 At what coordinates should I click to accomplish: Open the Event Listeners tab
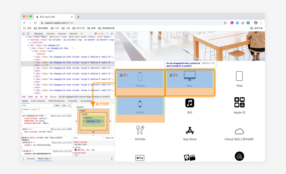tap(38, 101)
